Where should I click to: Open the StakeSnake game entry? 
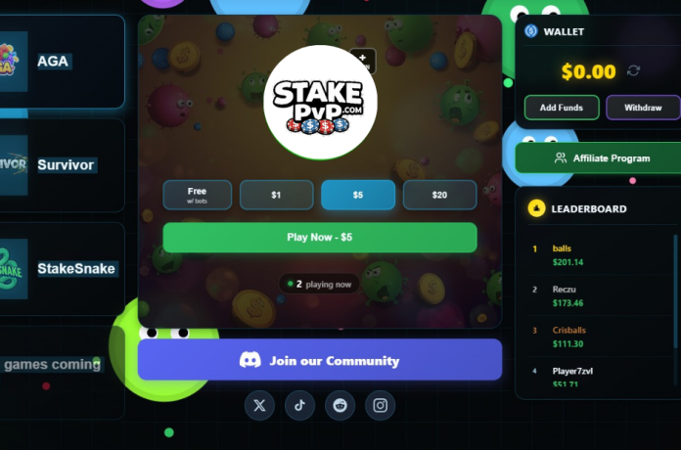[x=62, y=269]
